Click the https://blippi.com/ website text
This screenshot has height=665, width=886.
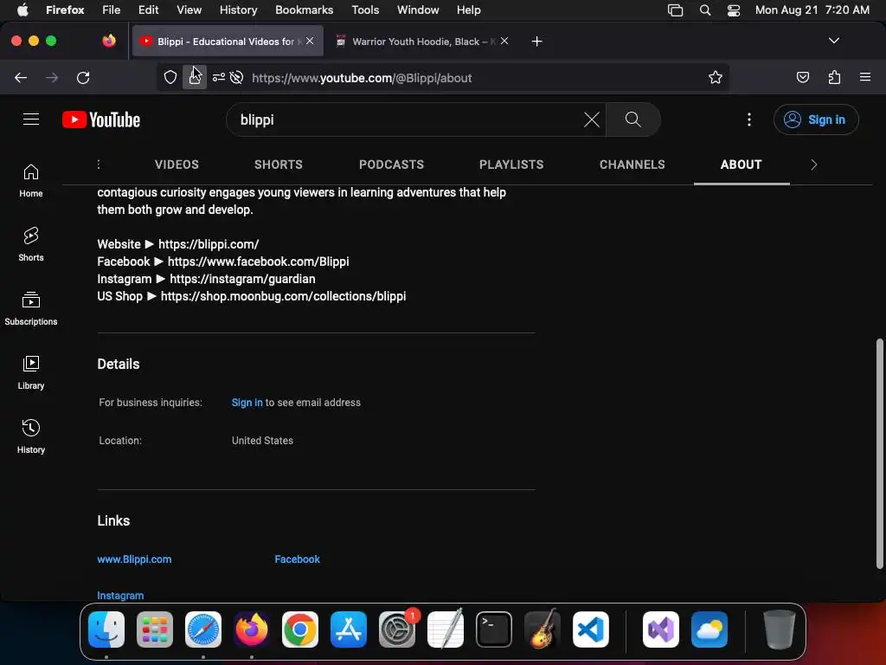point(209,244)
